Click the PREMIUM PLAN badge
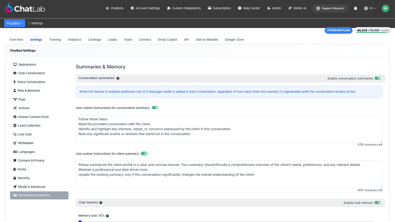 click(x=338, y=30)
